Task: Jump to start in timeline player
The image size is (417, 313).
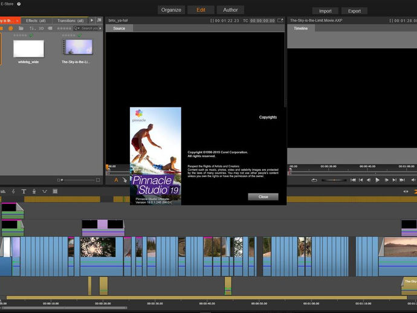Action: [353, 180]
